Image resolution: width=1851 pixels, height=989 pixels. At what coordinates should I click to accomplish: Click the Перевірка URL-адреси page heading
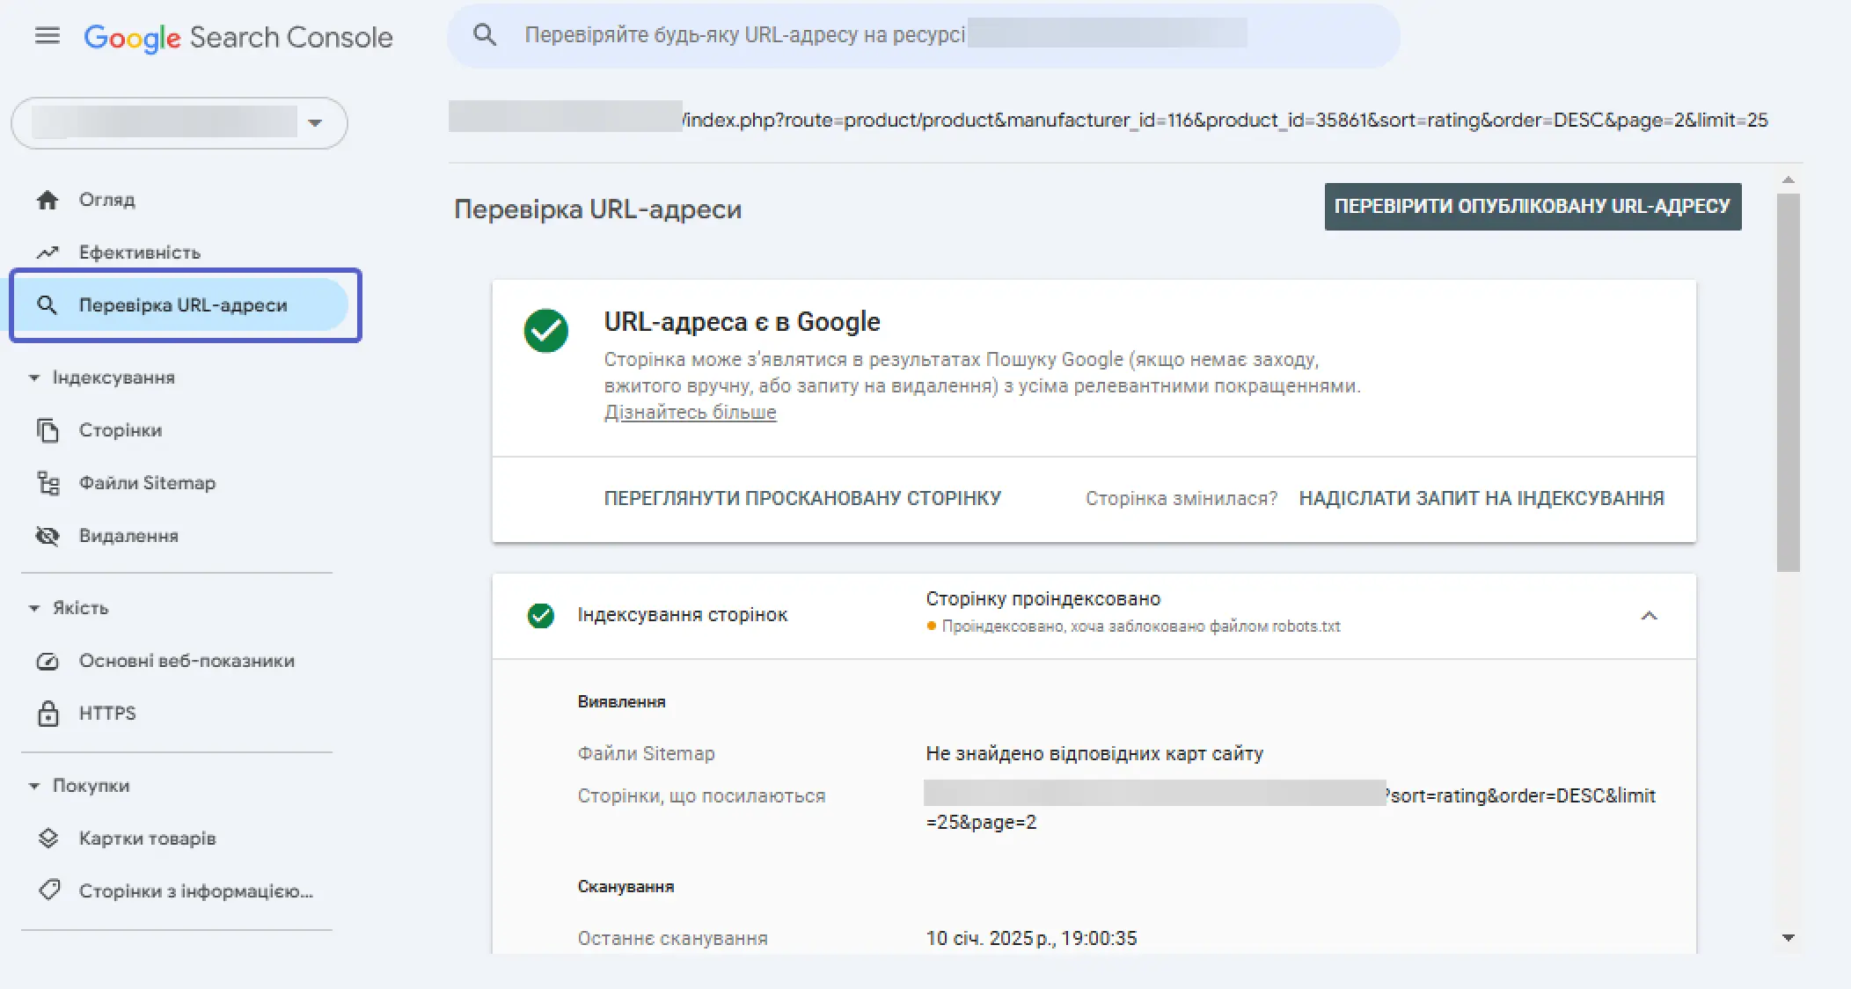[x=598, y=209]
